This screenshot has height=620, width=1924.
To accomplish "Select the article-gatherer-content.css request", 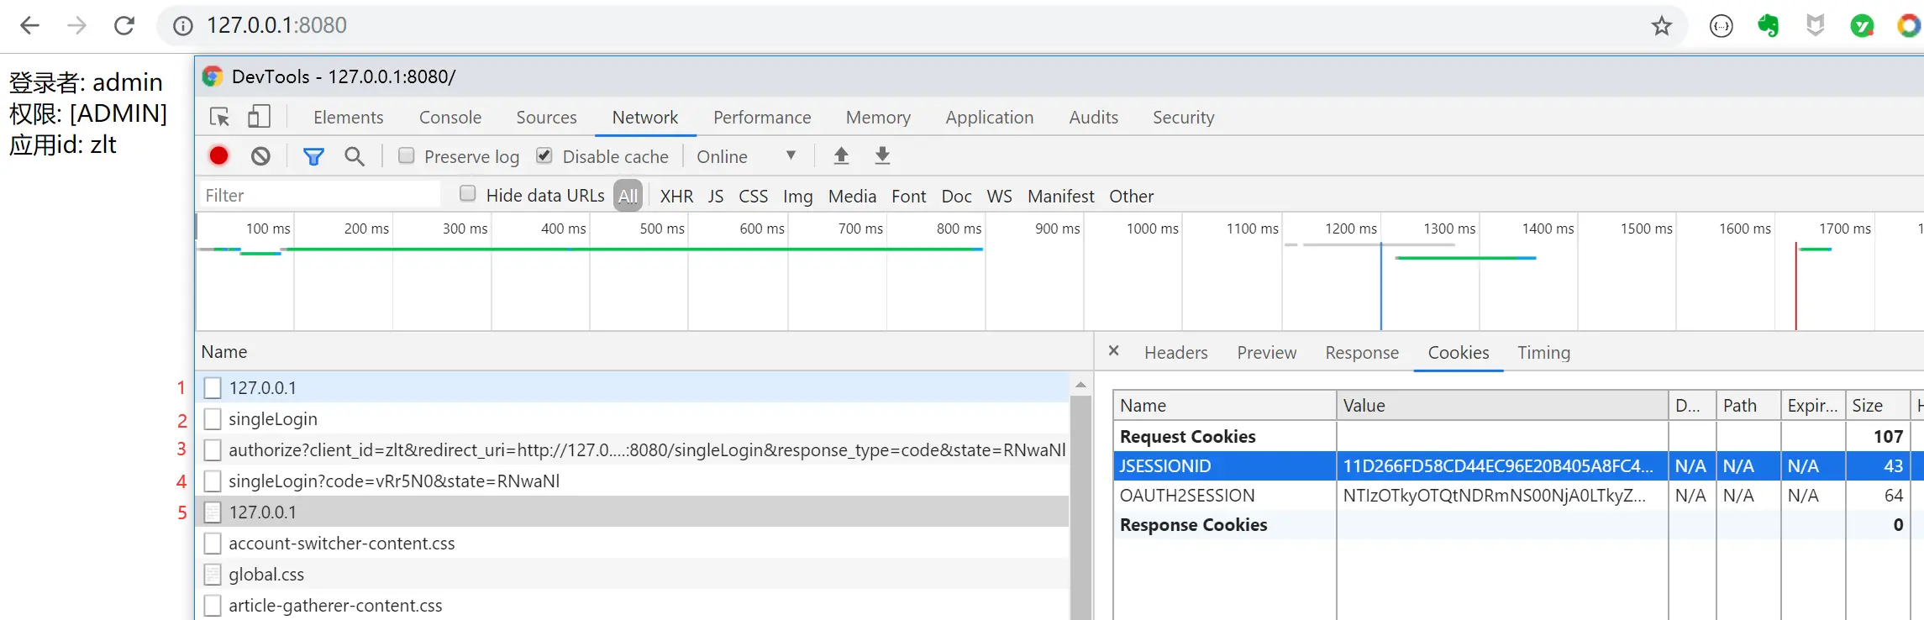I will point(633,605).
